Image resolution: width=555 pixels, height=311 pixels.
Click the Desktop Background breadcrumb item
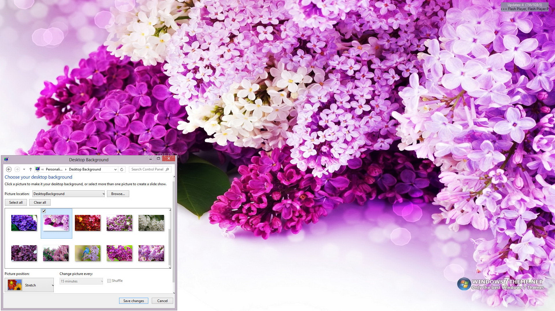click(85, 169)
